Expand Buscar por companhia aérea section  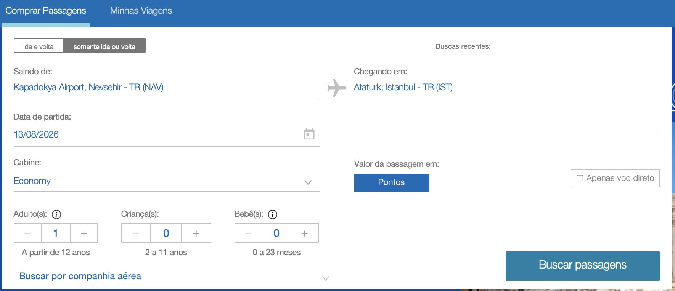coord(80,276)
